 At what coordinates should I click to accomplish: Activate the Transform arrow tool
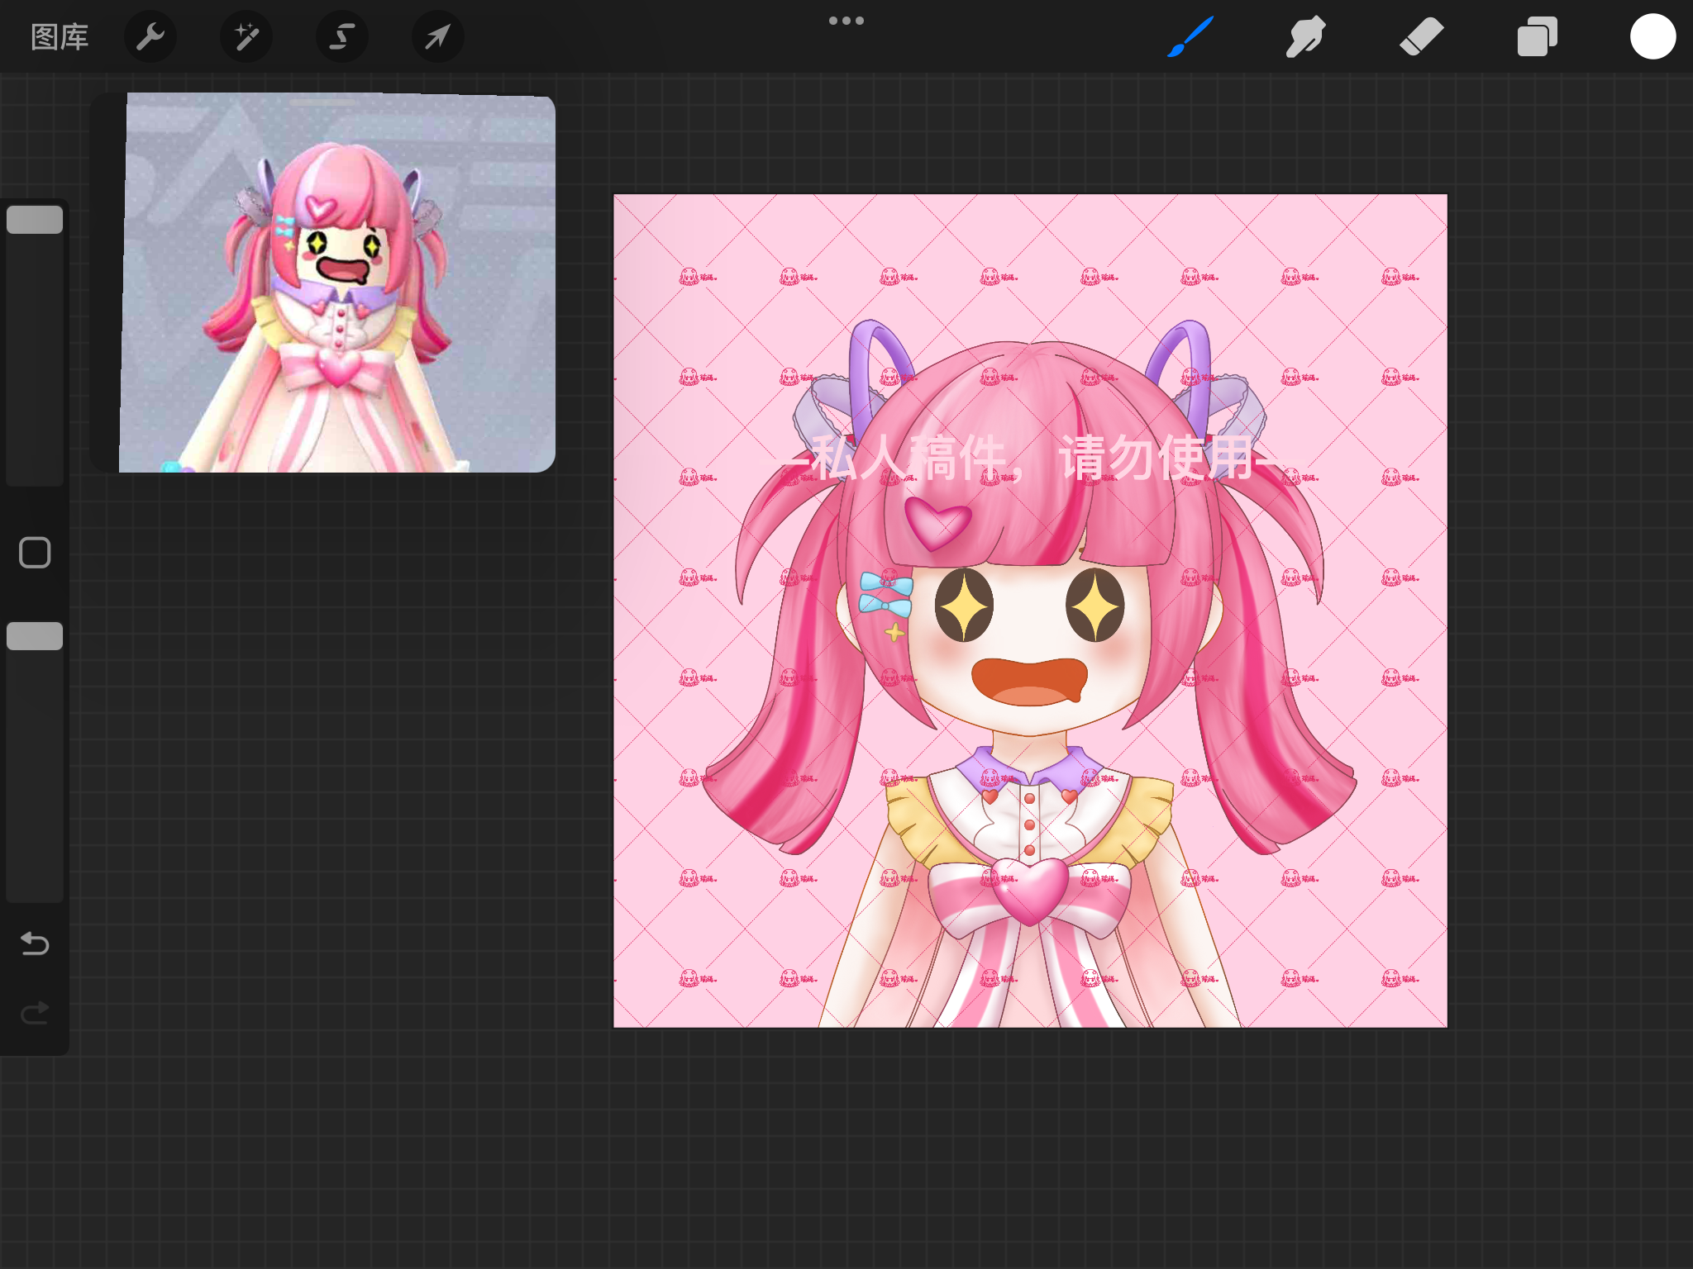click(x=438, y=37)
